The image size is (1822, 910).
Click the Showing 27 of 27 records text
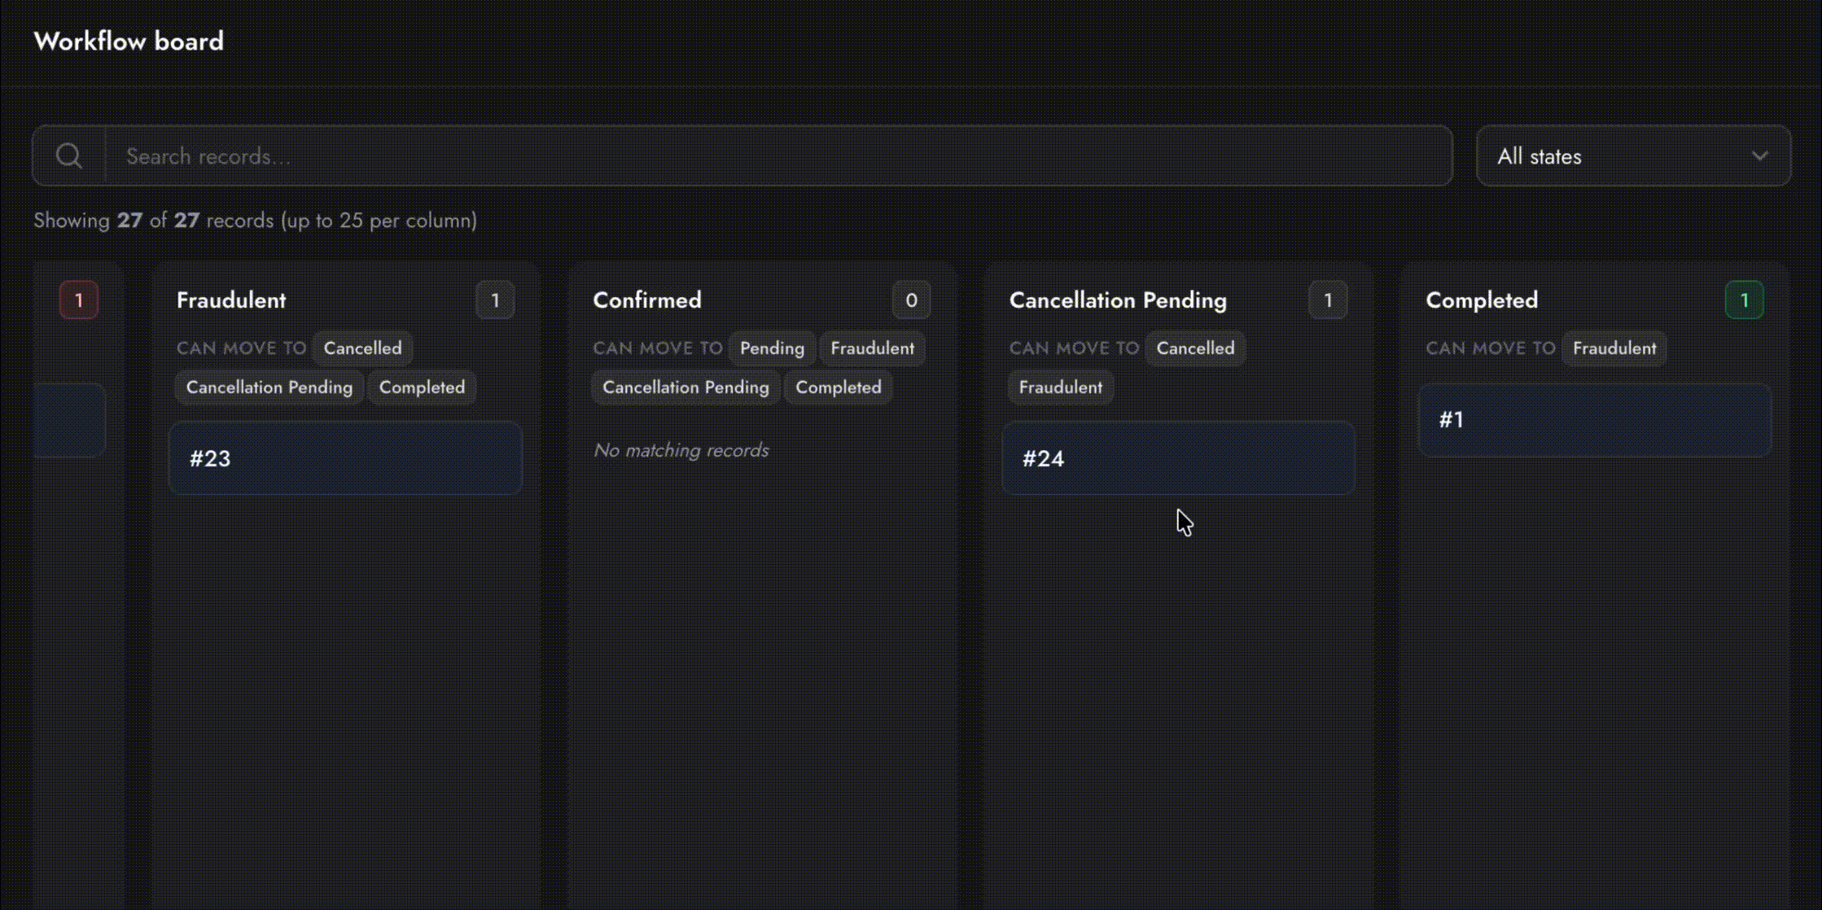[255, 221]
